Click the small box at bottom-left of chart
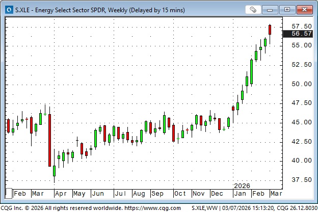318x212 pixels. point(8,193)
